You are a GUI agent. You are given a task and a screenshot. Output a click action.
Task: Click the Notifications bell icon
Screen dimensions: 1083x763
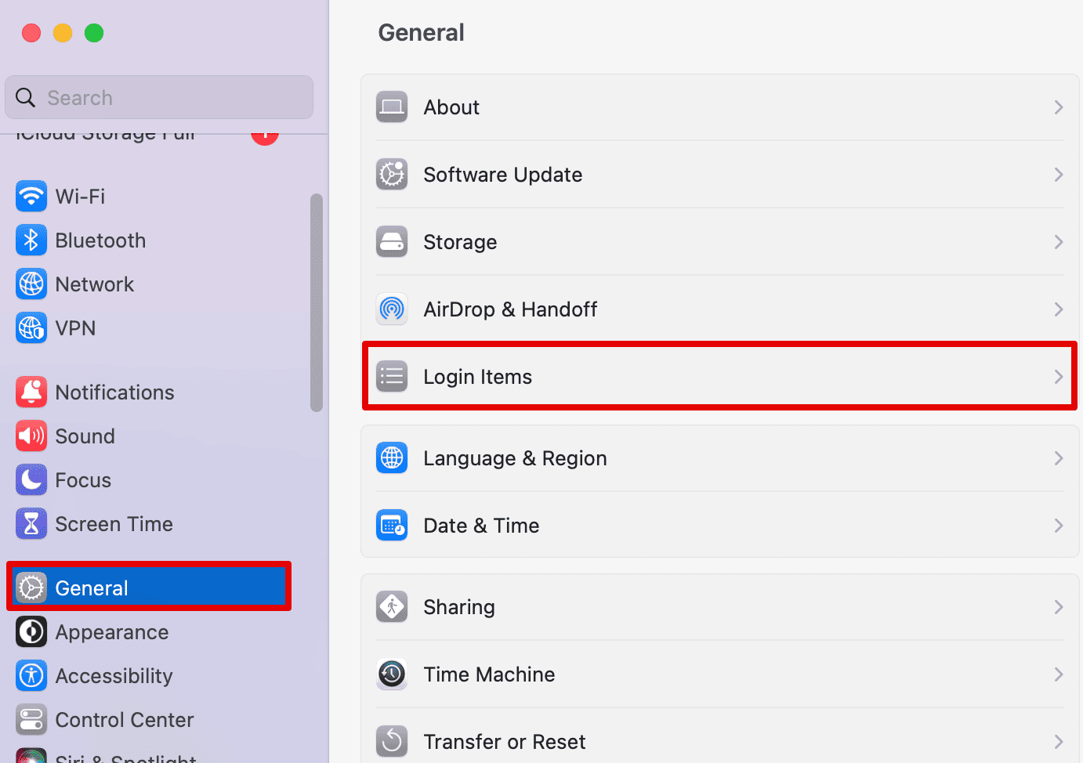click(x=31, y=392)
